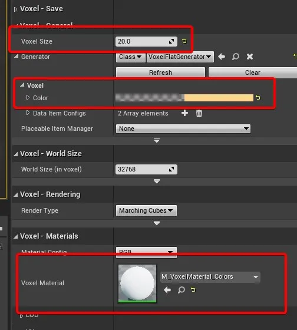Viewport: 297px width, 330px height.
Task: Reset Voxel Material to default
Action: [193, 290]
